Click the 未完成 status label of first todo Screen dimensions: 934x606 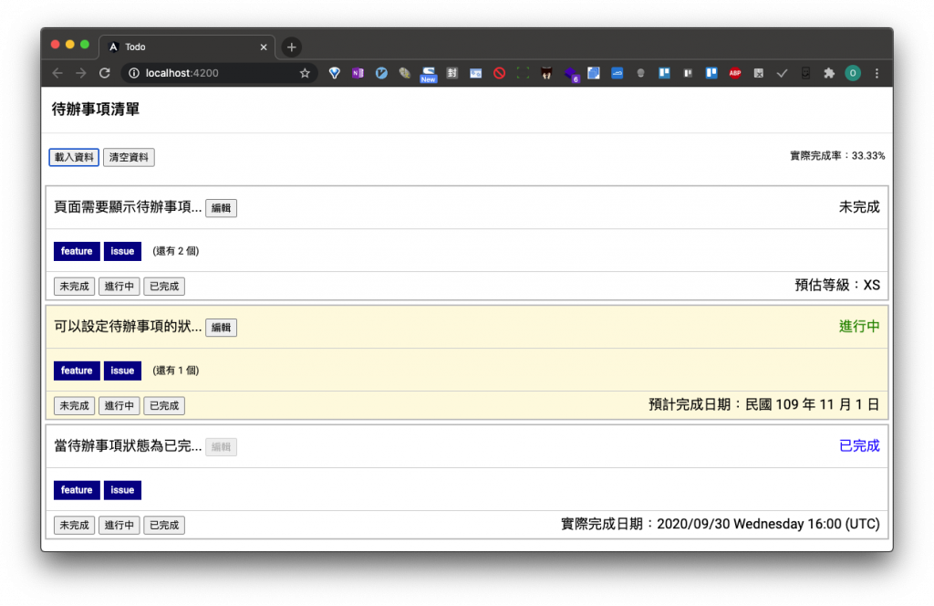859,207
